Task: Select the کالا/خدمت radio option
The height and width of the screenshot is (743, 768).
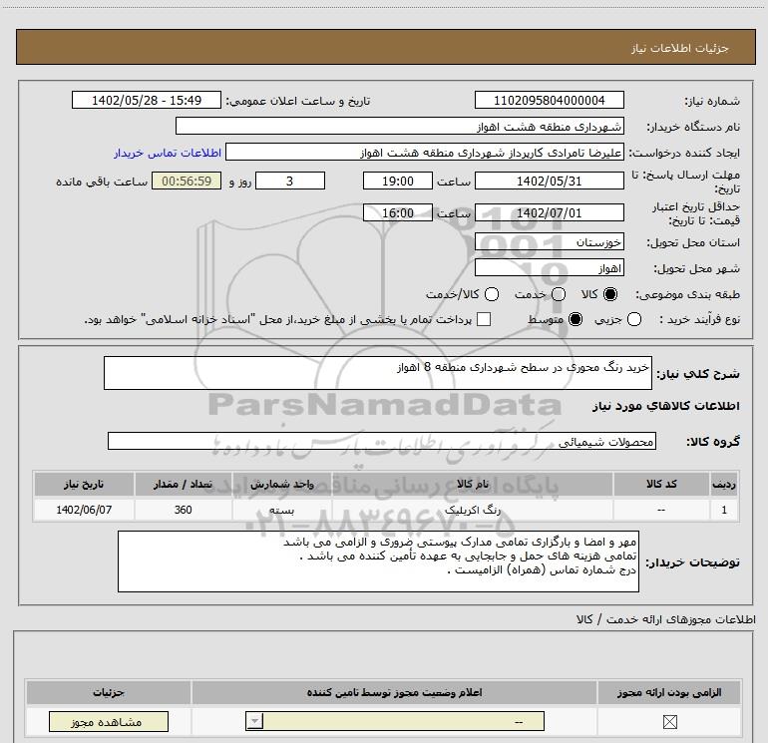Action: [x=492, y=294]
